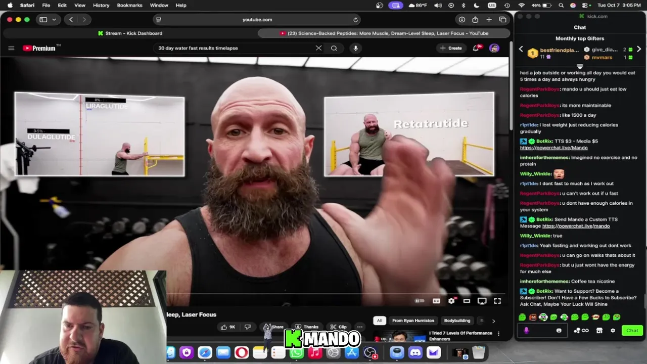Screen dimensions: 647x364
Task: Open emoji picker in Kick chat
Action: click(559, 331)
